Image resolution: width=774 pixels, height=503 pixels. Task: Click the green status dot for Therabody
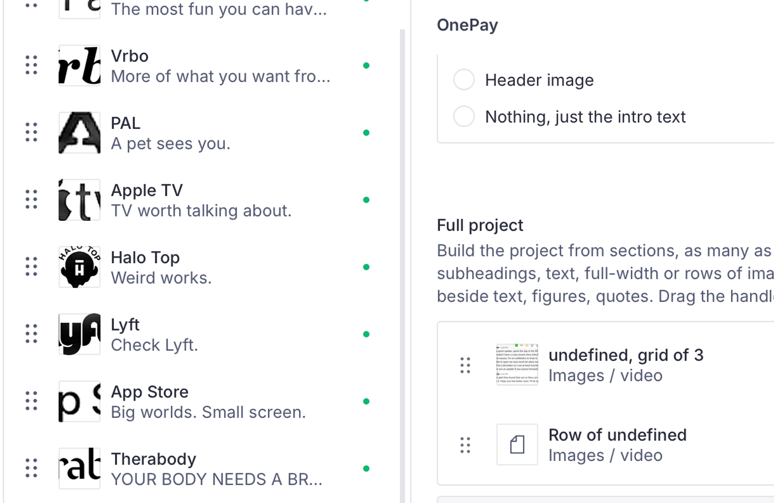[366, 468]
